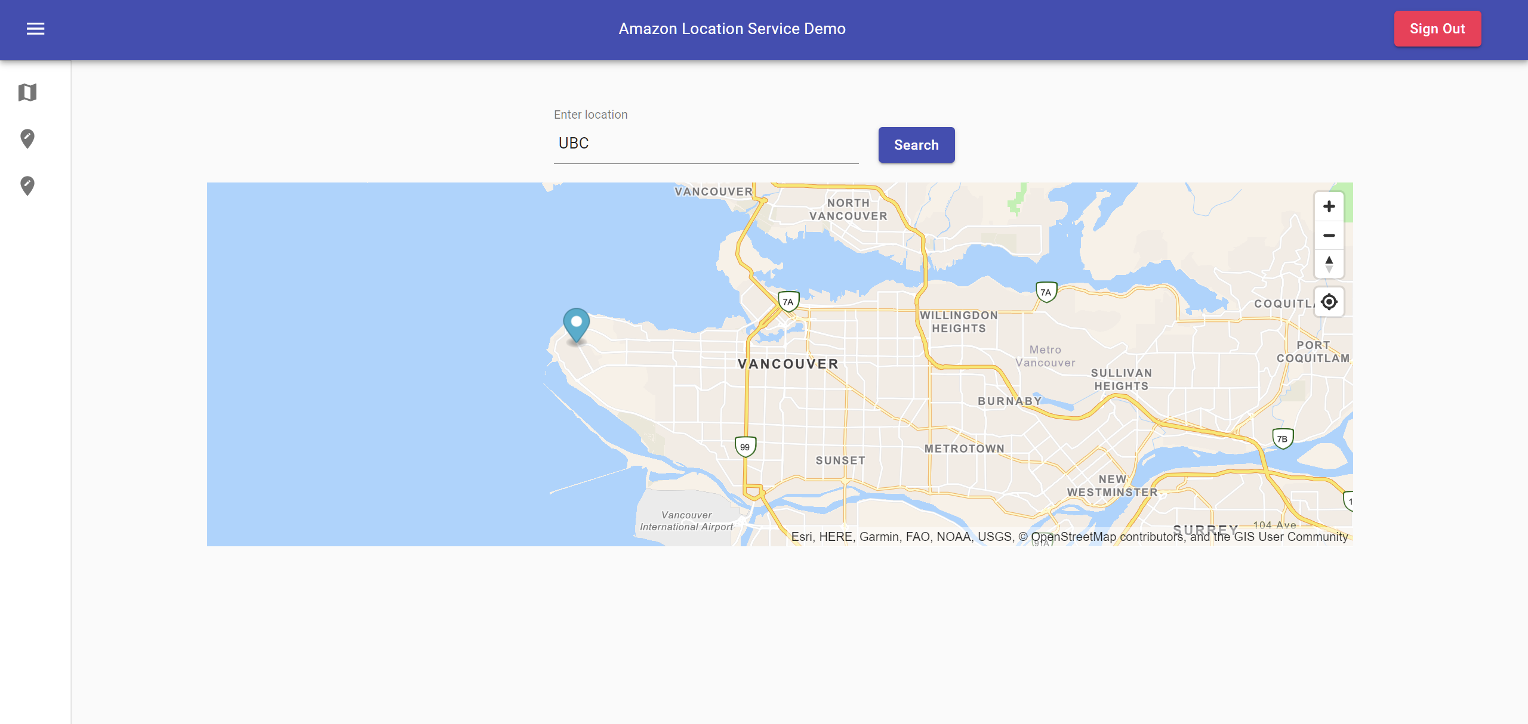
Task: Click the blue UBC map marker
Action: coord(576,324)
